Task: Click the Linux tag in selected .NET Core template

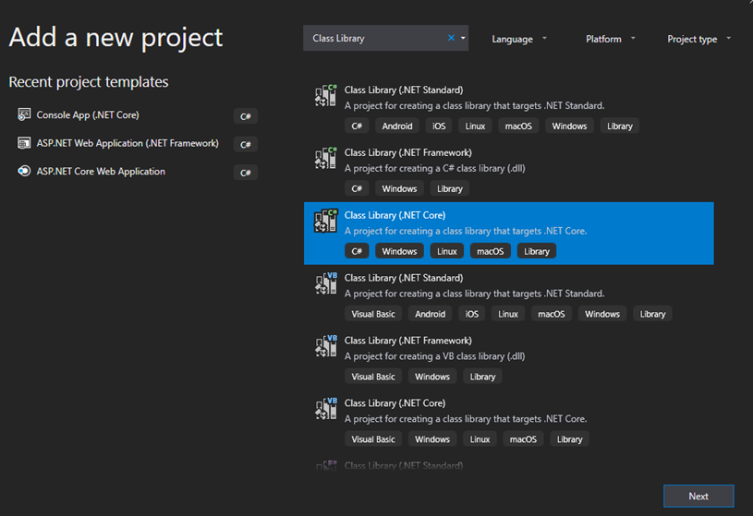Action: pos(446,251)
